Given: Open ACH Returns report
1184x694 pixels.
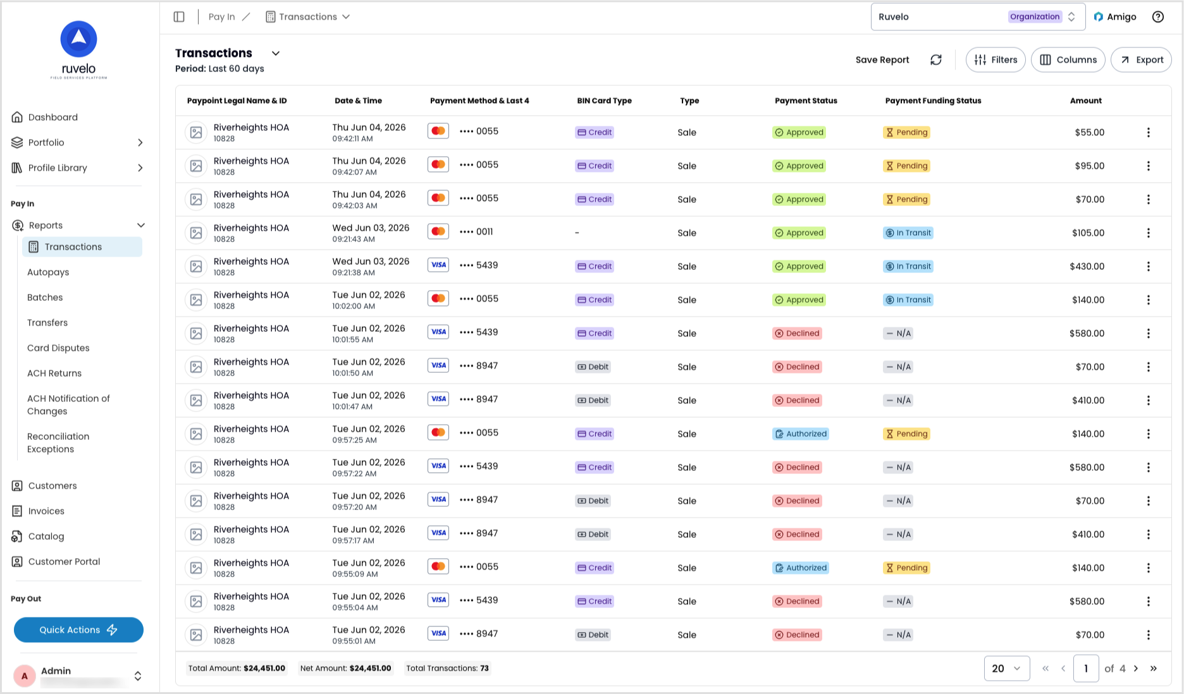Looking at the screenshot, I should [54, 374].
